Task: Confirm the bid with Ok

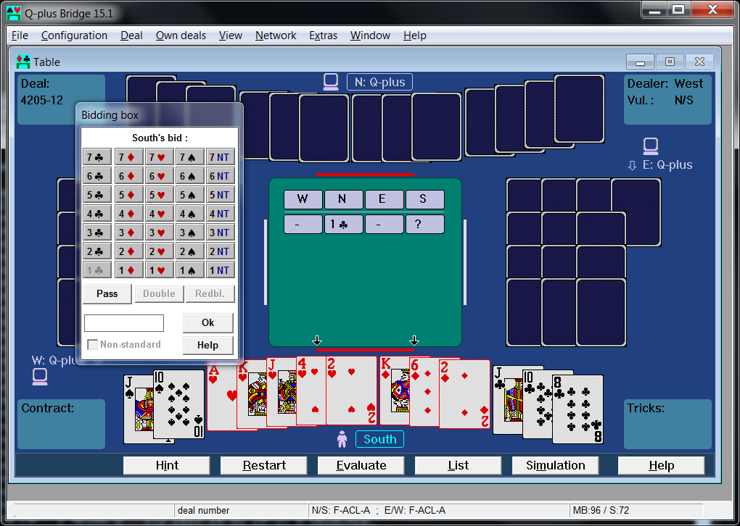Action: pyautogui.click(x=208, y=322)
